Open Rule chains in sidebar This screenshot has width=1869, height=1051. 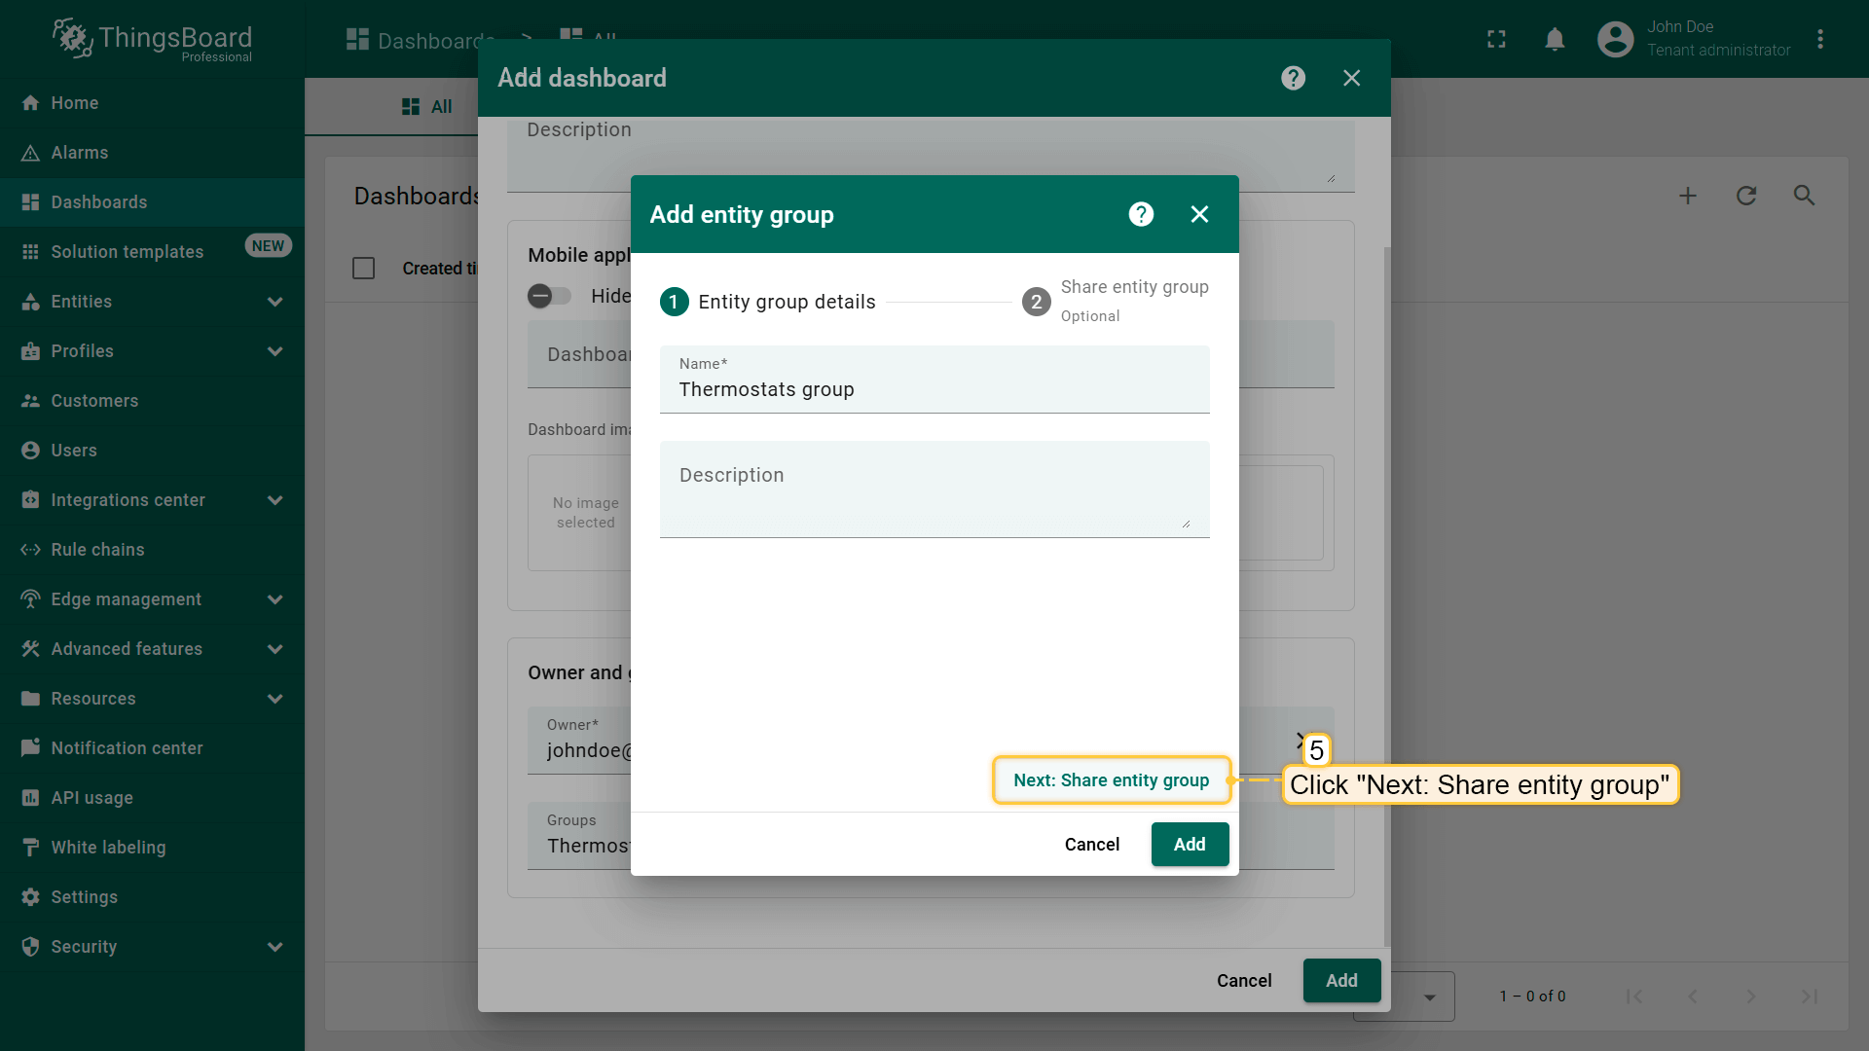(x=97, y=550)
